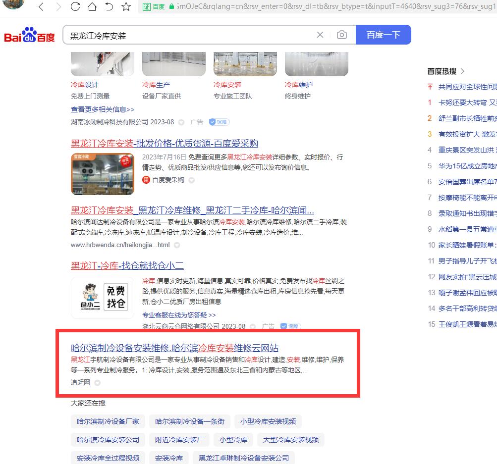Click the undo/restore arrow icon in toolbar
The image size is (497, 464).
tap(109, 6)
